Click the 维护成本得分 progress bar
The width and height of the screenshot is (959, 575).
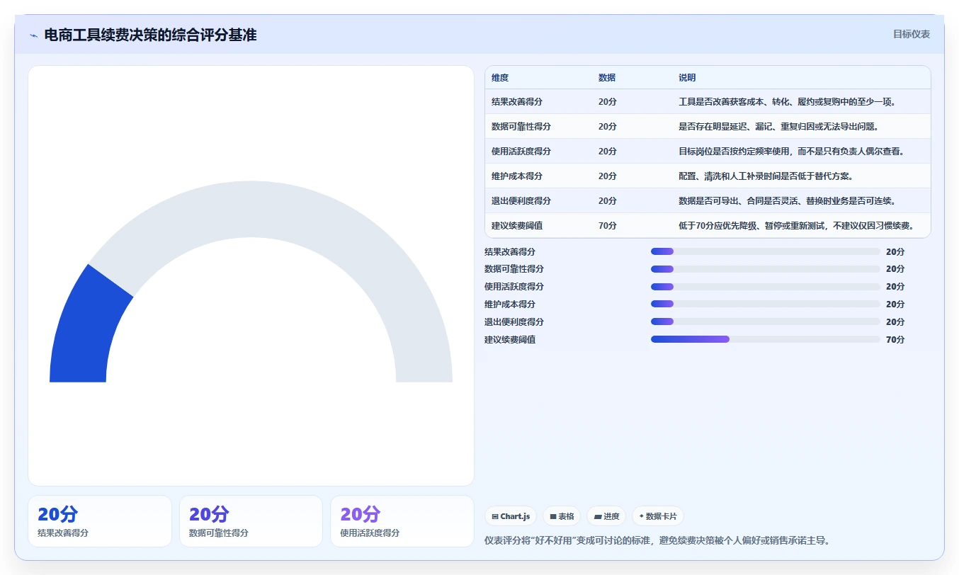[x=765, y=304]
